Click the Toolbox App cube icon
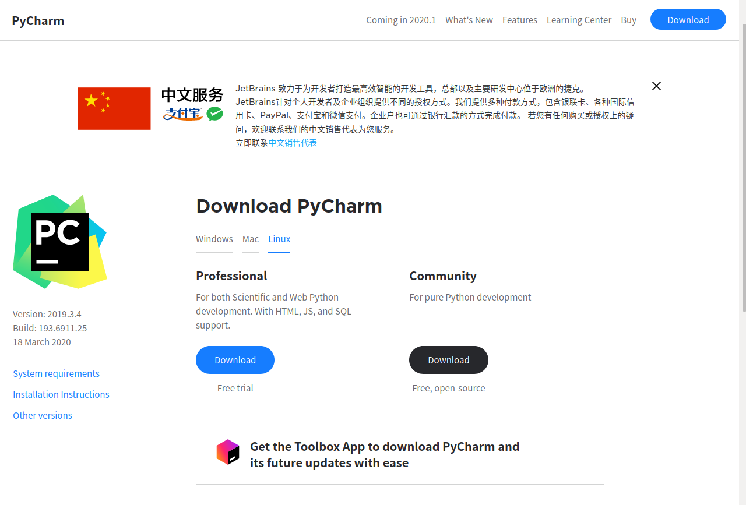 pos(228,452)
